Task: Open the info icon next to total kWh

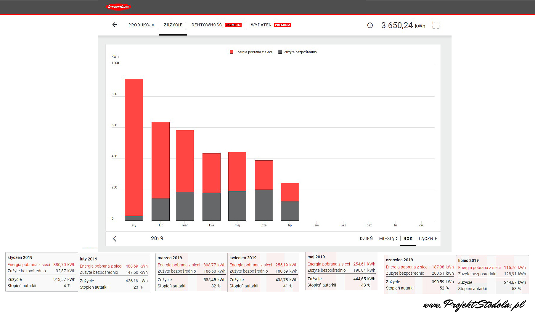Action: point(370,25)
